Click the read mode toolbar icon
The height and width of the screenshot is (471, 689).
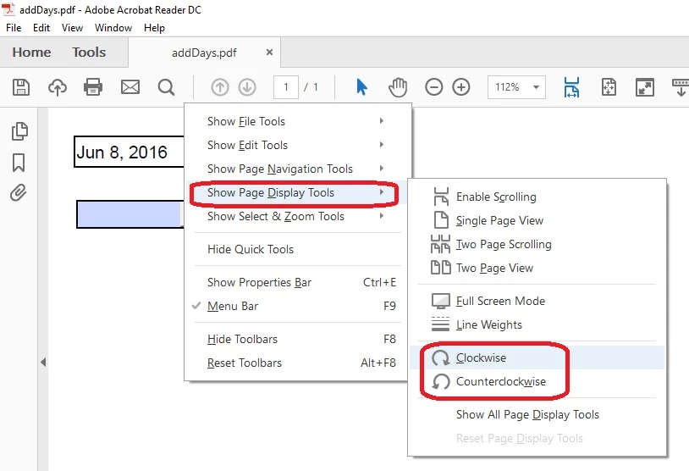(681, 87)
